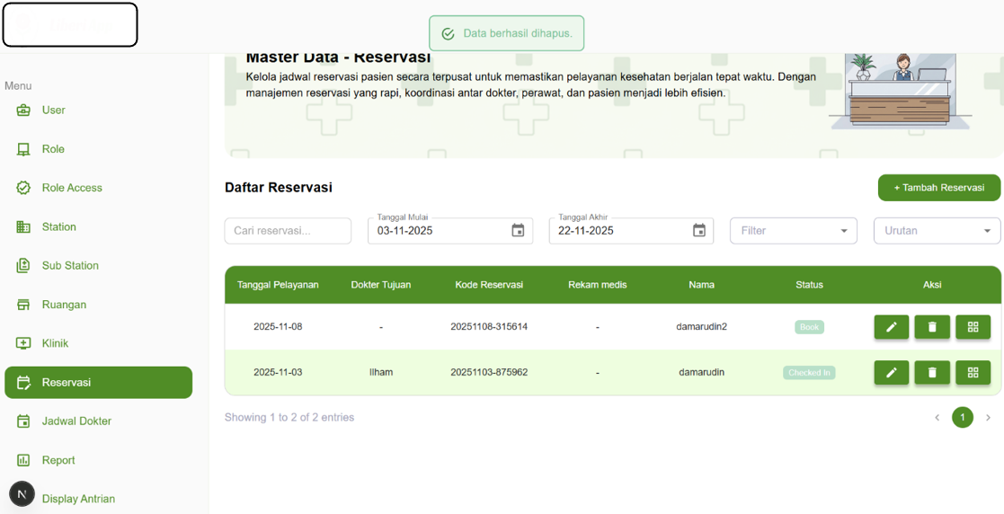Click the Klinik medical screen icon
Viewport: 1004px width, 514px height.
point(23,343)
